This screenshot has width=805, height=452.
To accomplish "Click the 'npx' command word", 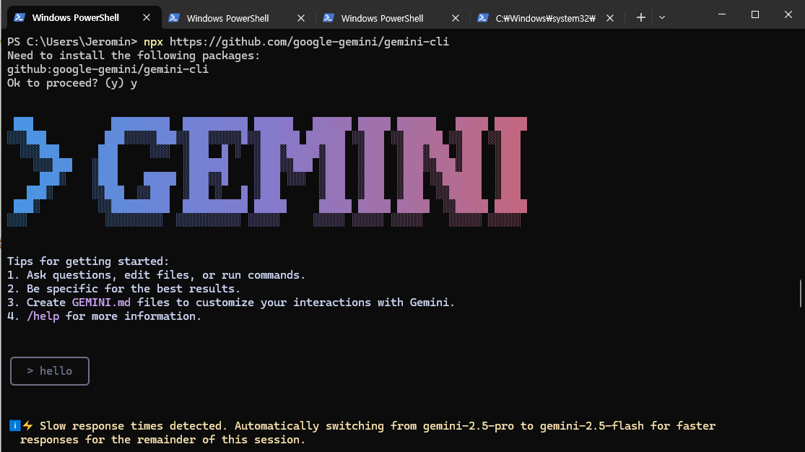I will (x=153, y=42).
